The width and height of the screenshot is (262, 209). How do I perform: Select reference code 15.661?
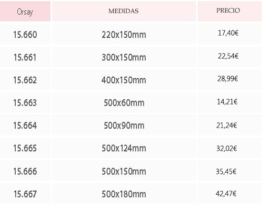[25, 57]
